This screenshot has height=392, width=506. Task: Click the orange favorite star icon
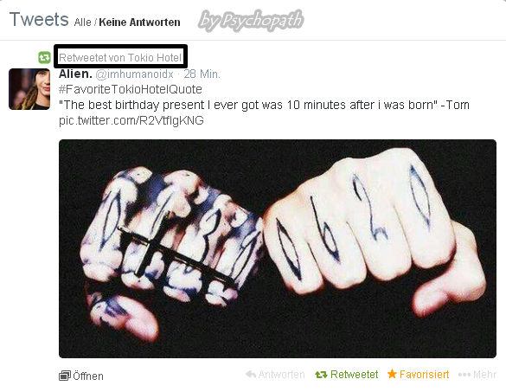coord(392,374)
